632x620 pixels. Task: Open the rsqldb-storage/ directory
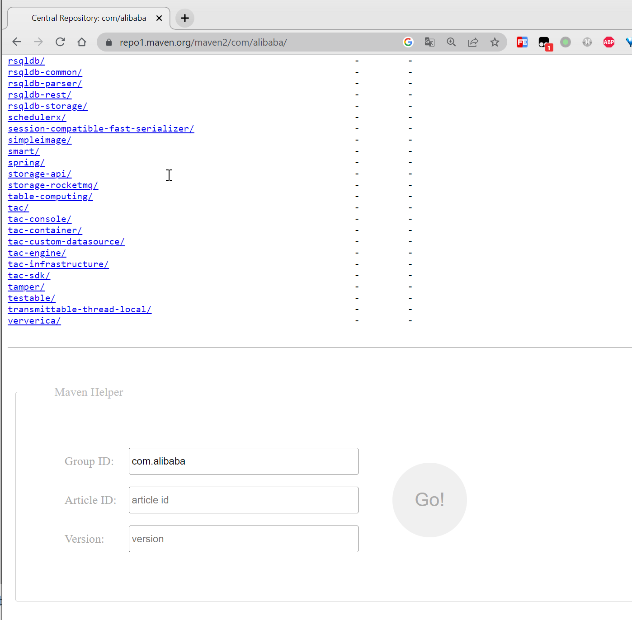click(47, 106)
